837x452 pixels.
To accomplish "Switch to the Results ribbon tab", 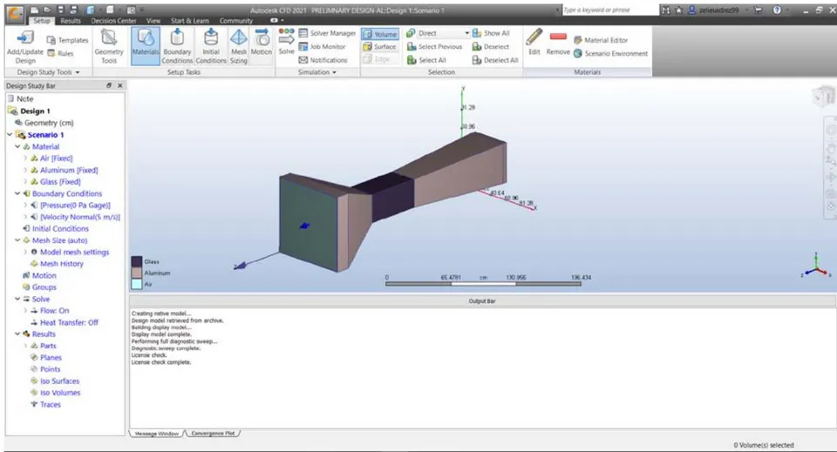I will [71, 21].
